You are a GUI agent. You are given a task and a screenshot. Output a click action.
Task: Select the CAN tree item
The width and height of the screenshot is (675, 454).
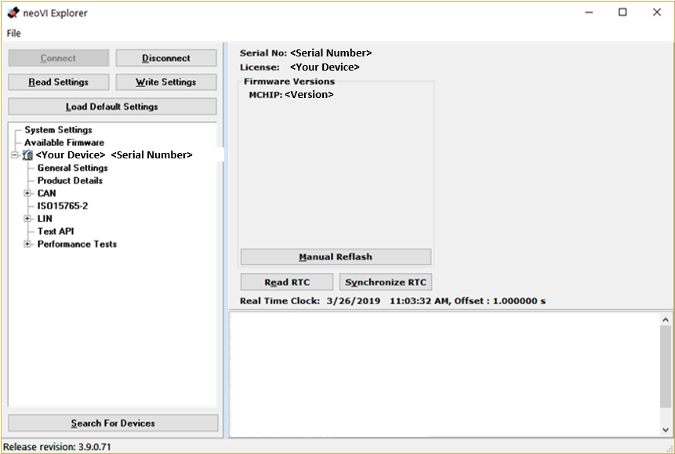(46, 193)
